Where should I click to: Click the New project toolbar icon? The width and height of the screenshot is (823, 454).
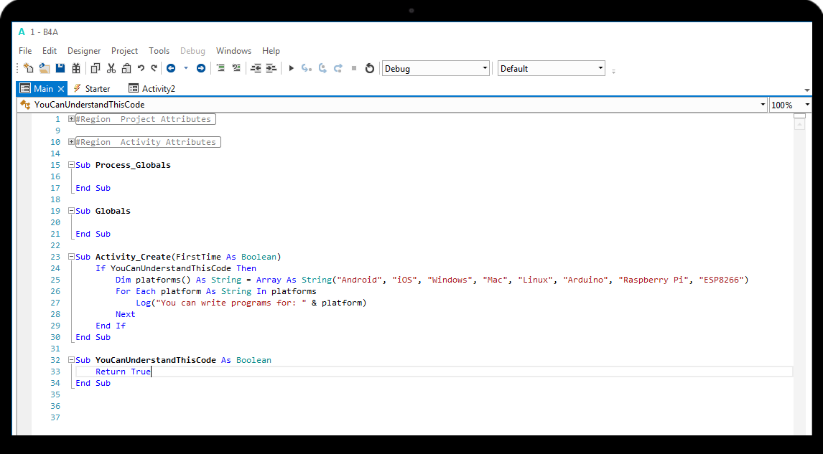pos(28,68)
